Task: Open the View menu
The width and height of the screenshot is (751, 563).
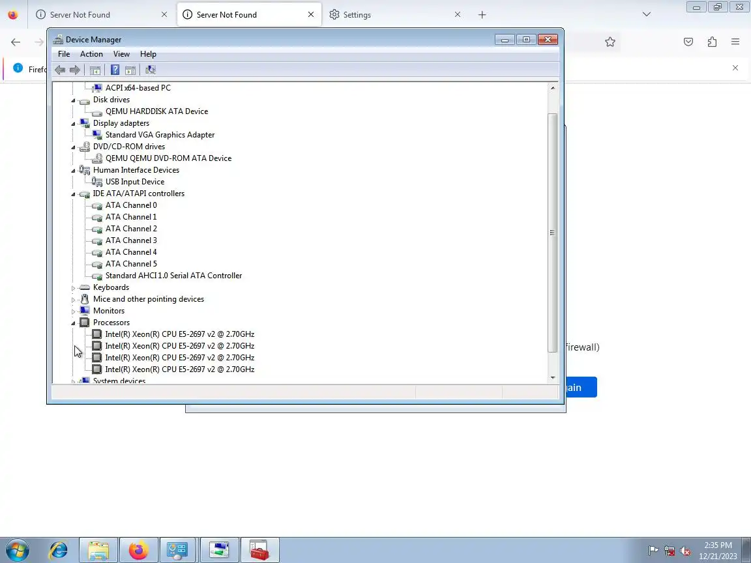Action: tap(121, 54)
